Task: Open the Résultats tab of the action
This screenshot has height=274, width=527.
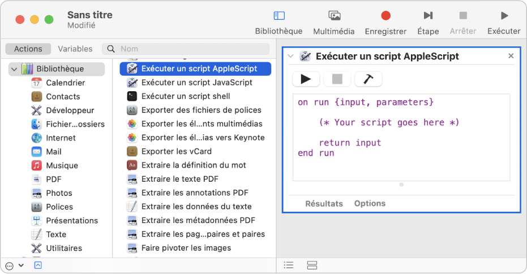Action: click(x=324, y=203)
